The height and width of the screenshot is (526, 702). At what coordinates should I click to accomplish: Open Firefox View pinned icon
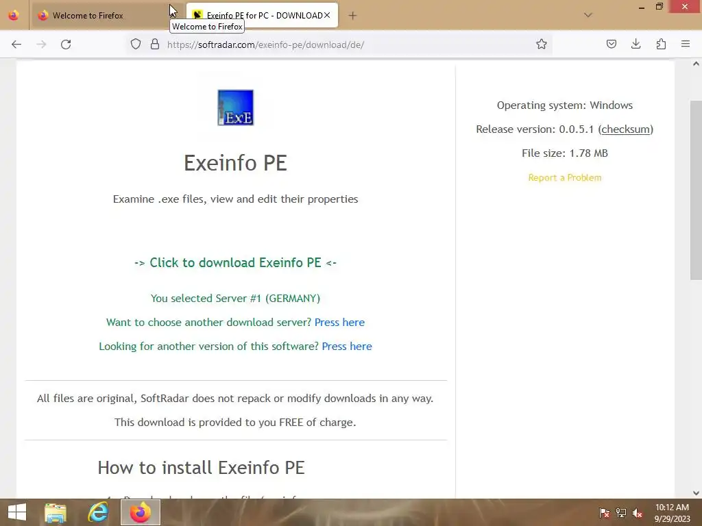click(x=14, y=15)
